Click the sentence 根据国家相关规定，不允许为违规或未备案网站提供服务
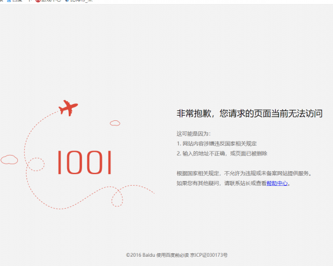Image resolution: width=333 pixels, height=266 pixels. point(244,173)
